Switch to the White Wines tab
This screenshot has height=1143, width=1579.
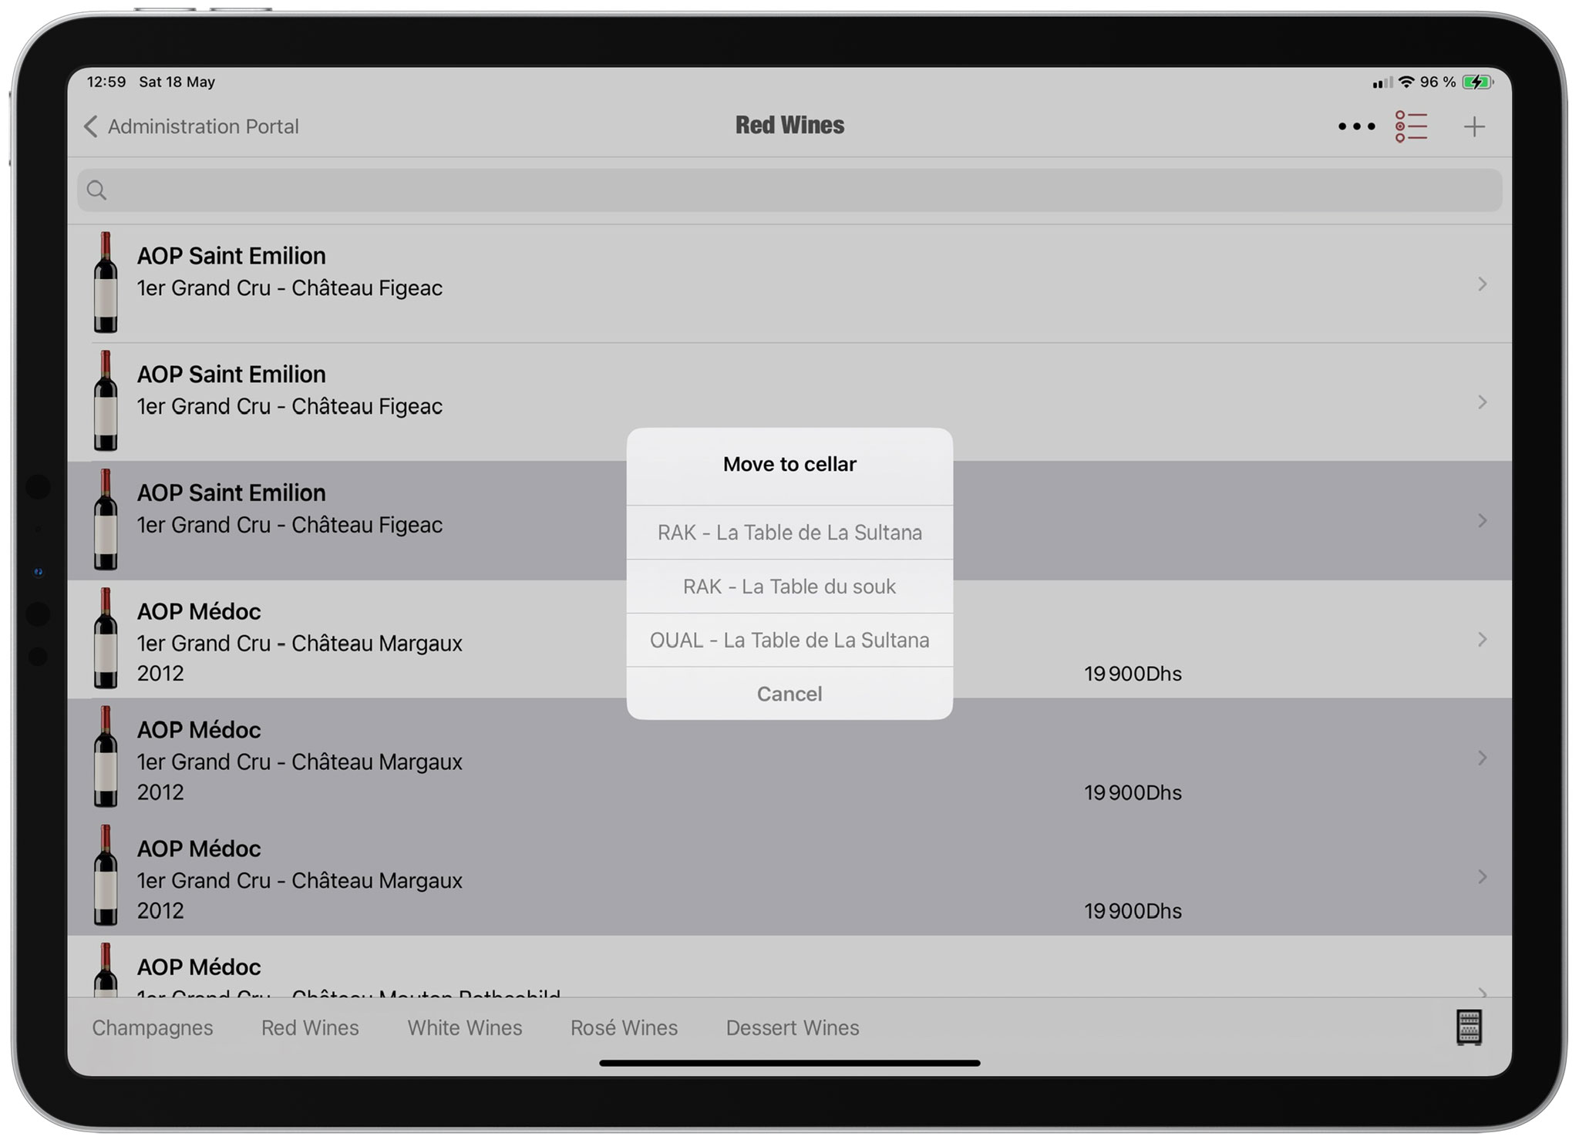464,1027
